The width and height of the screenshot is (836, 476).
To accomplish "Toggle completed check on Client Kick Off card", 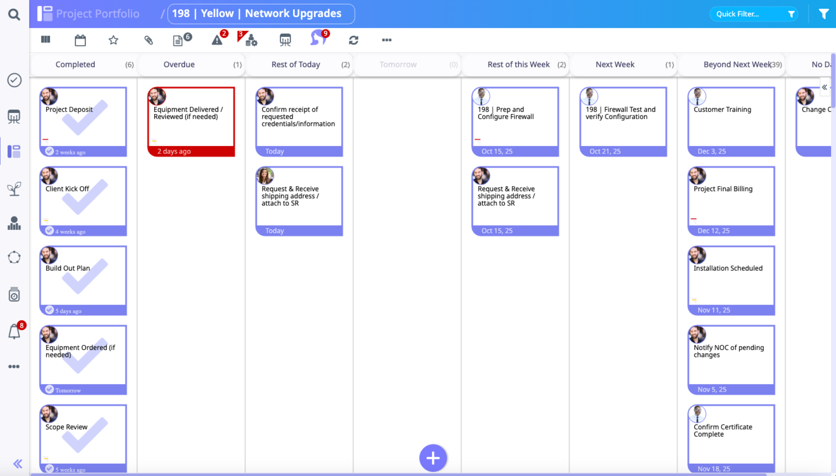I will click(x=49, y=231).
